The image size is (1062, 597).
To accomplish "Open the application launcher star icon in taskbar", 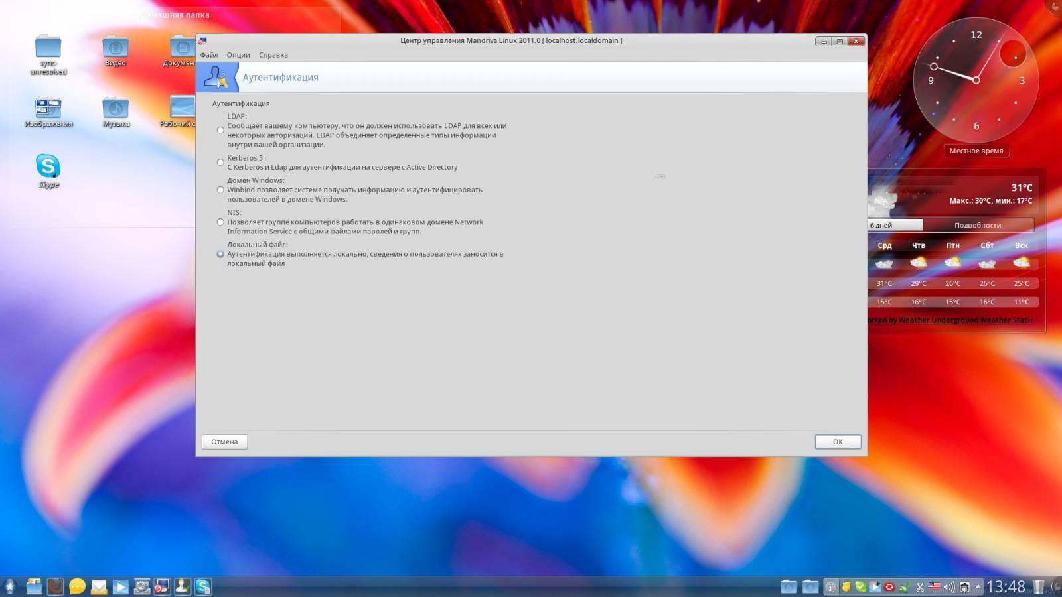I will coord(10,586).
